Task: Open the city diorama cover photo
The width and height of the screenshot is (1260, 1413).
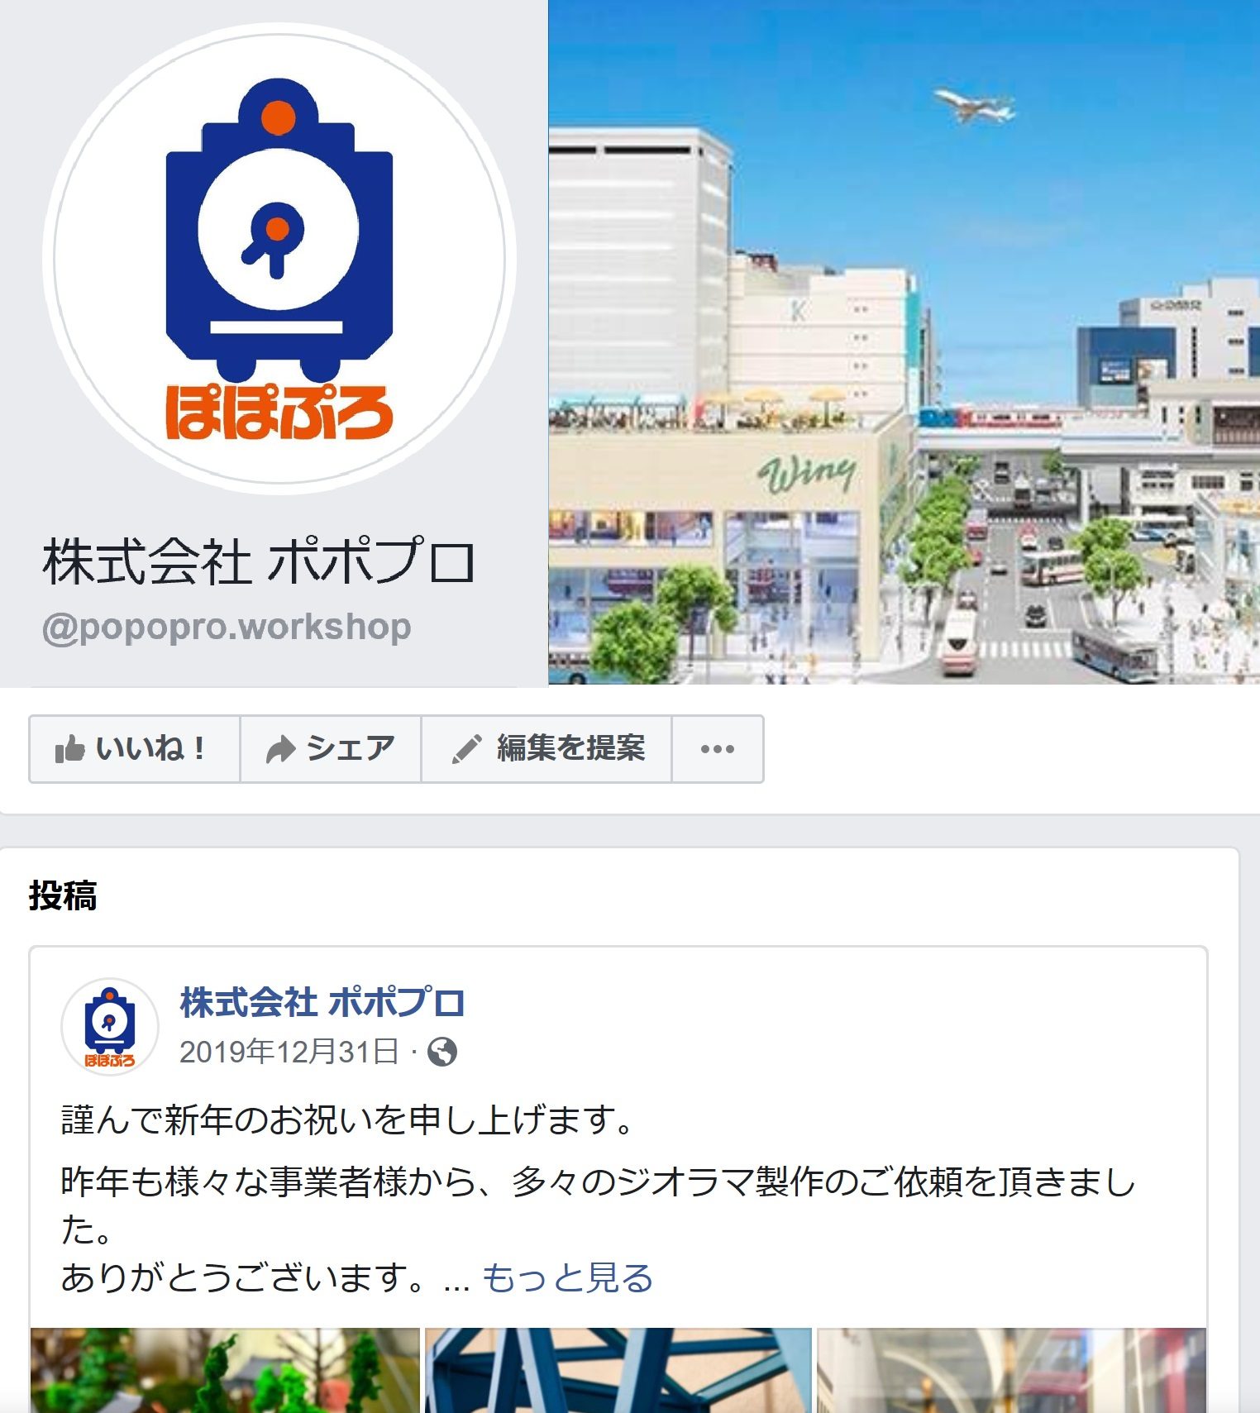Action: pyautogui.click(x=904, y=342)
